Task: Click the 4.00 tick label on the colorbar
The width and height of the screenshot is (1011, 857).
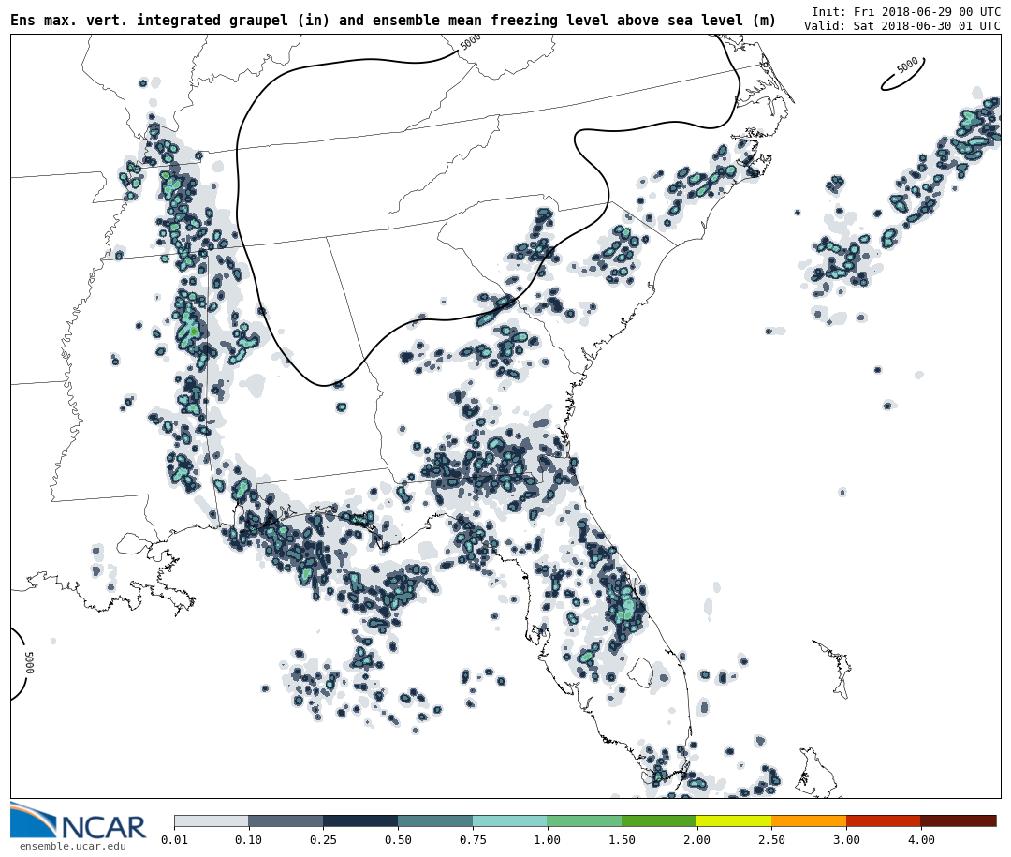Action: tap(920, 840)
